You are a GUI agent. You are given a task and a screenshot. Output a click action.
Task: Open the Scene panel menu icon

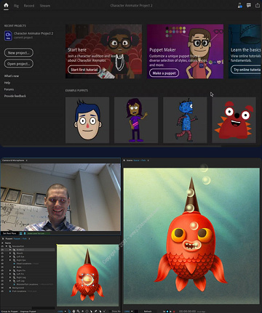(148, 160)
